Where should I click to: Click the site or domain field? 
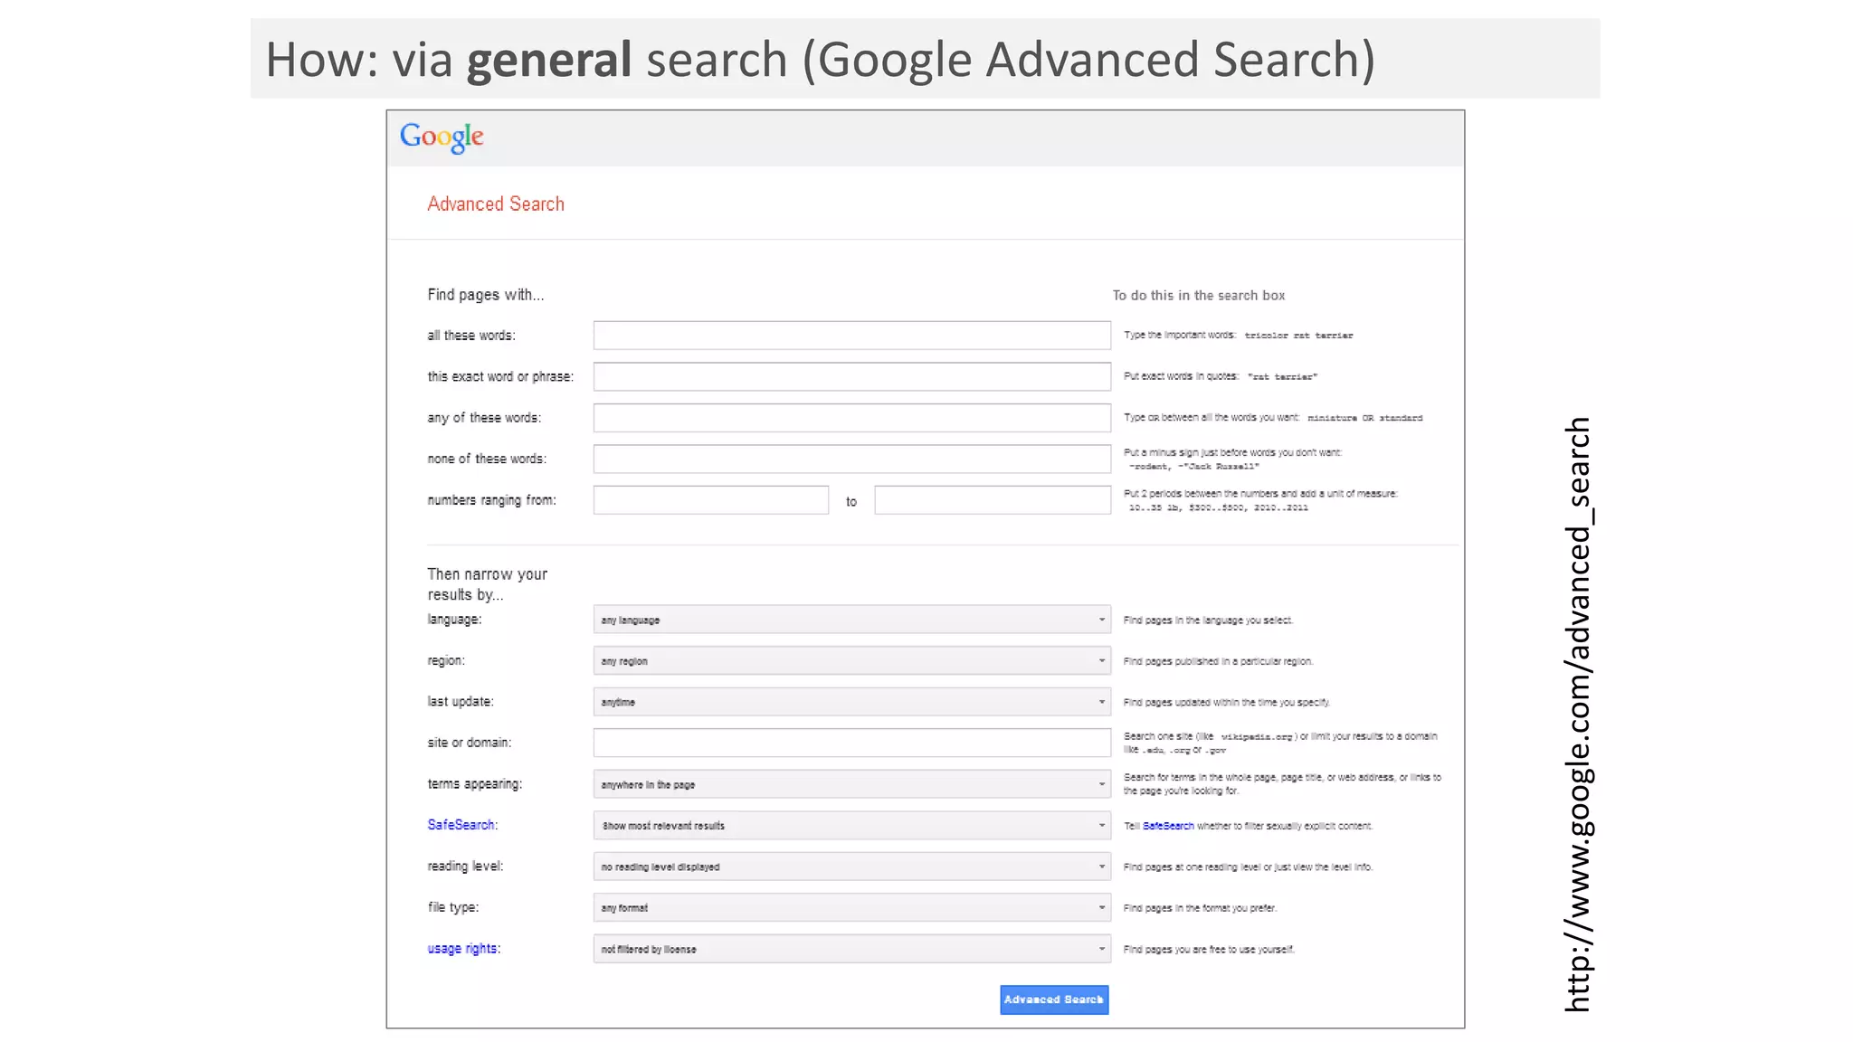pos(850,742)
